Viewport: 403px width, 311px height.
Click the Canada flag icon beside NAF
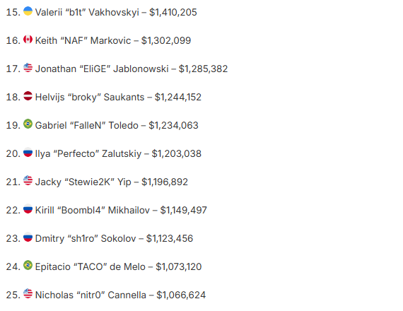pyautogui.click(x=28, y=40)
